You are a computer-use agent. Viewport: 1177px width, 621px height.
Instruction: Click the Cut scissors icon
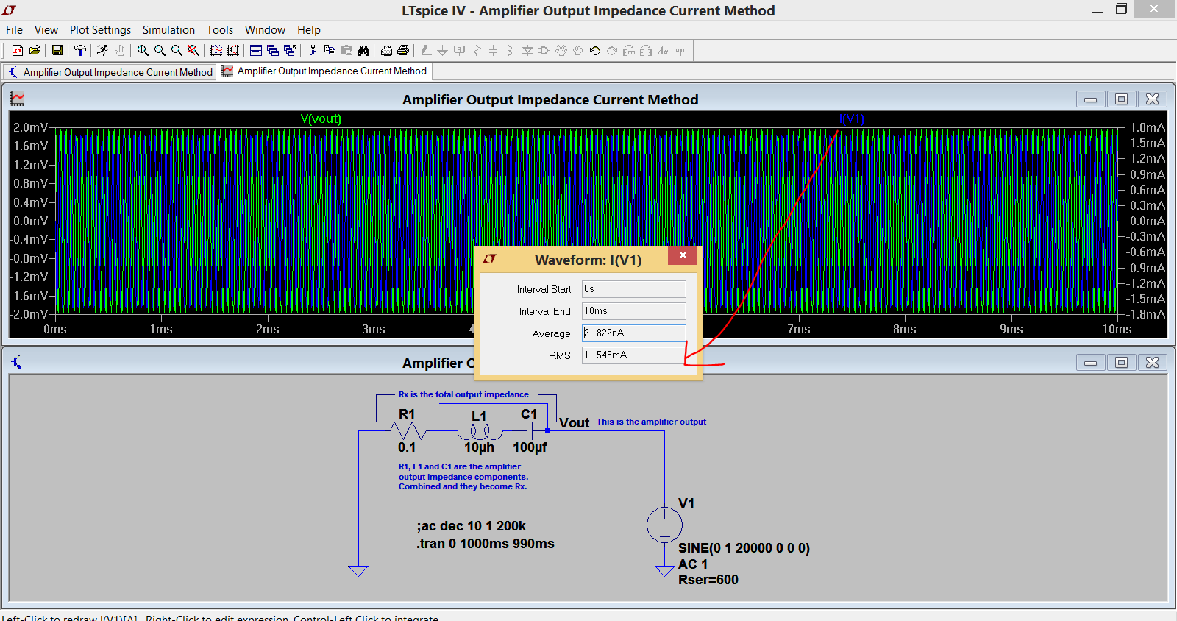(313, 50)
